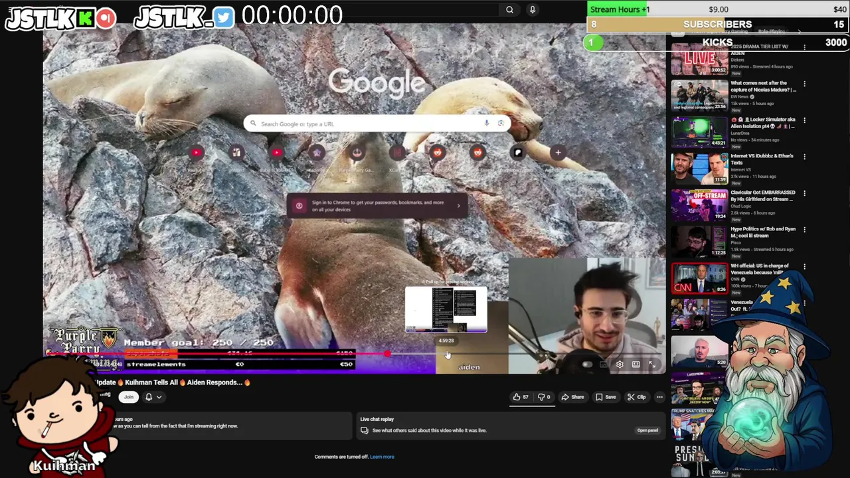Image resolution: width=850 pixels, height=478 pixels.
Task: Expand Chrome sign-in banner arrow
Action: click(x=458, y=206)
